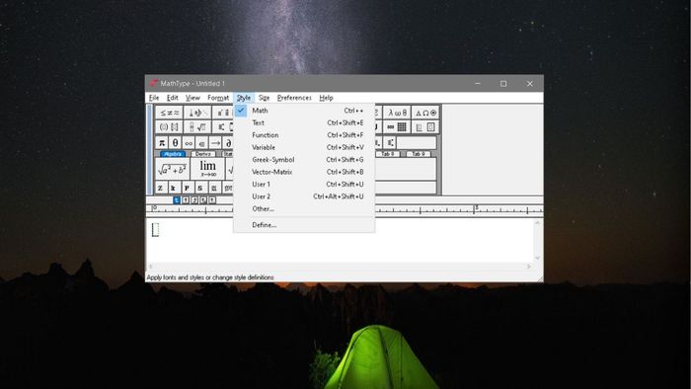The height and width of the screenshot is (389, 691).
Task: Open the relational symbols palette (≤≠≈)
Action: tap(170, 113)
